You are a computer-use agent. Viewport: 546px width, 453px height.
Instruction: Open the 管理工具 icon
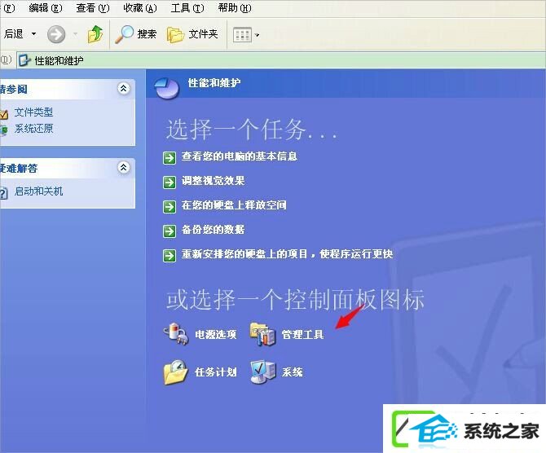pyautogui.click(x=263, y=334)
